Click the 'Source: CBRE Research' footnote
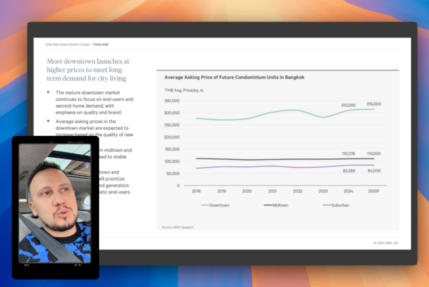The image size is (429, 287). pos(178,227)
